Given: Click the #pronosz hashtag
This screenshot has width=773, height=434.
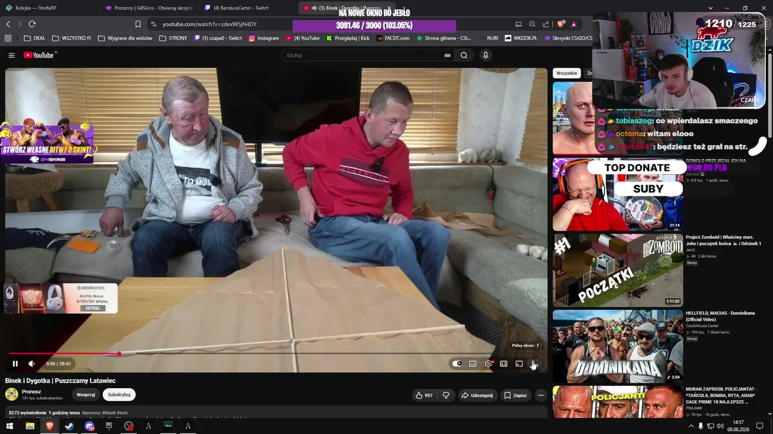Looking at the screenshot, I should (92, 413).
